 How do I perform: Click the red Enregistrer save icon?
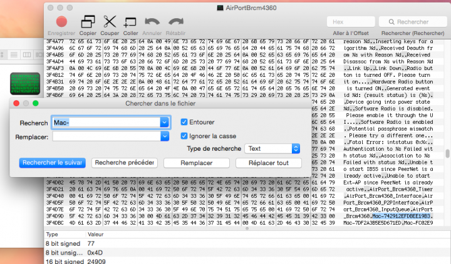click(x=61, y=22)
